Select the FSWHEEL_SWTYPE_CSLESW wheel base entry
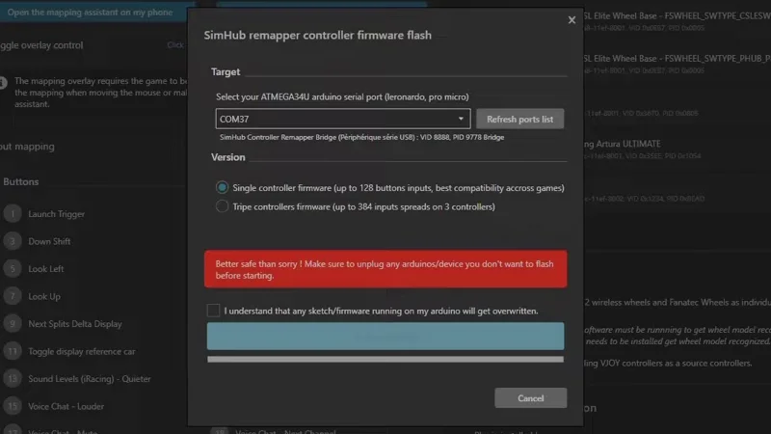The image size is (771, 434). click(x=678, y=20)
